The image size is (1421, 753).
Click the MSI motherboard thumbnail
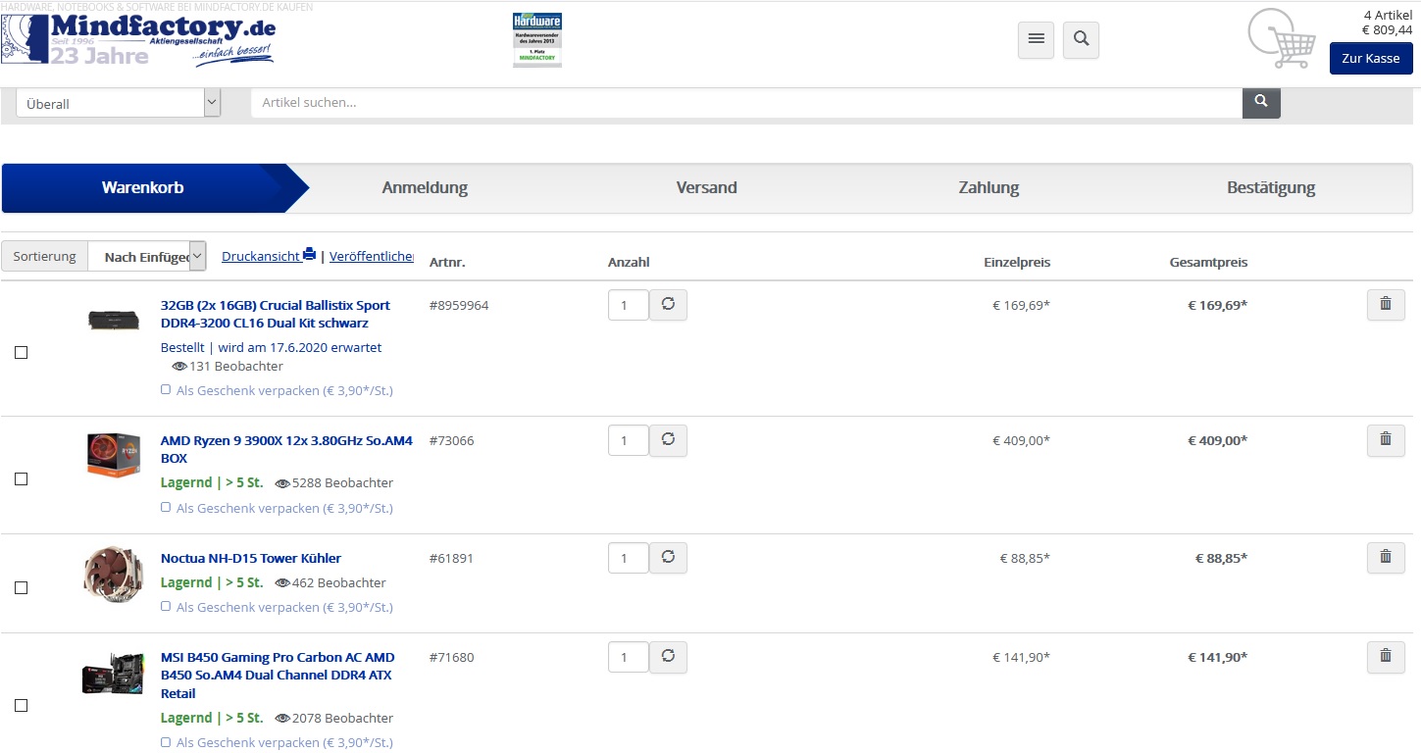(x=113, y=675)
